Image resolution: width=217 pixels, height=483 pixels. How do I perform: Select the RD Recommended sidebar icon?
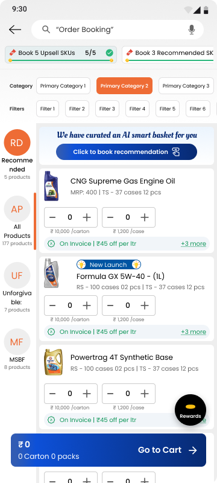(x=17, y=142)
